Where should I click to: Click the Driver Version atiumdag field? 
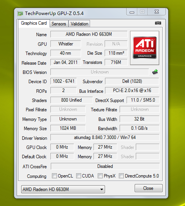tap(105, 137)
